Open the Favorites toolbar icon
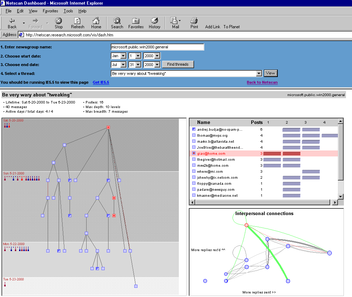Image resolution: width=352 pixels, height=297 pixels. (136, 21)
